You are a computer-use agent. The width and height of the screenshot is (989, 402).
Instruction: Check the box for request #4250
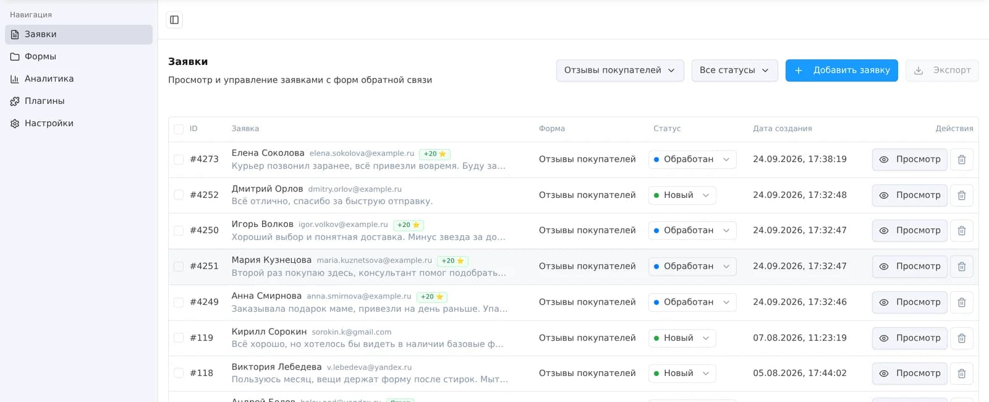(x=179, y=231)
